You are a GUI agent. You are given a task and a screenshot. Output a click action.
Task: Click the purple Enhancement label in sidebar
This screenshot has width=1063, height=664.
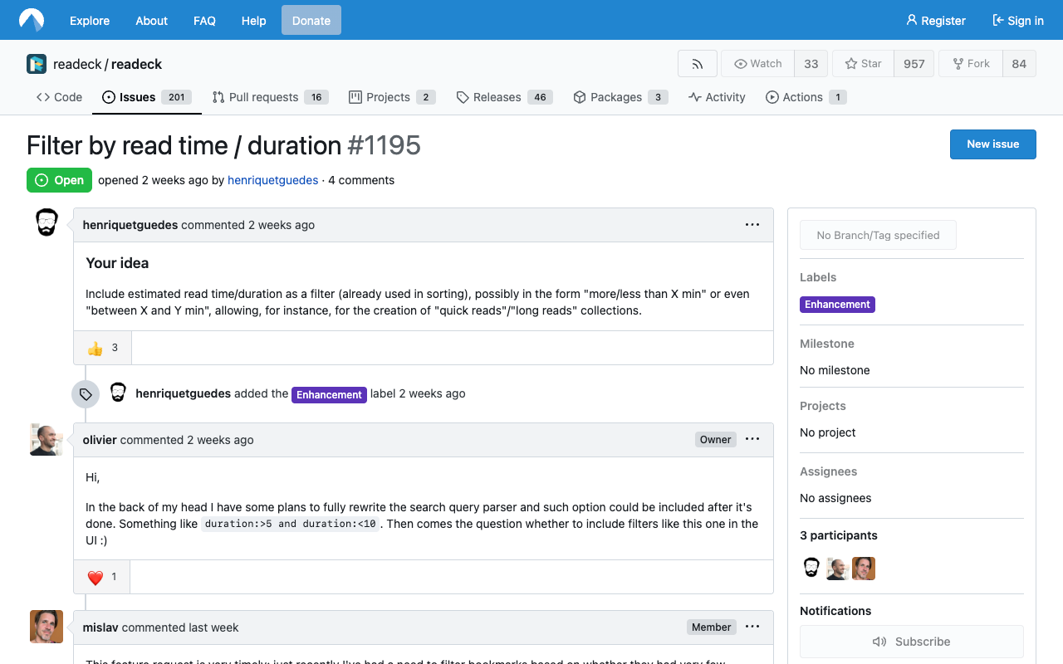pos(837,305)
